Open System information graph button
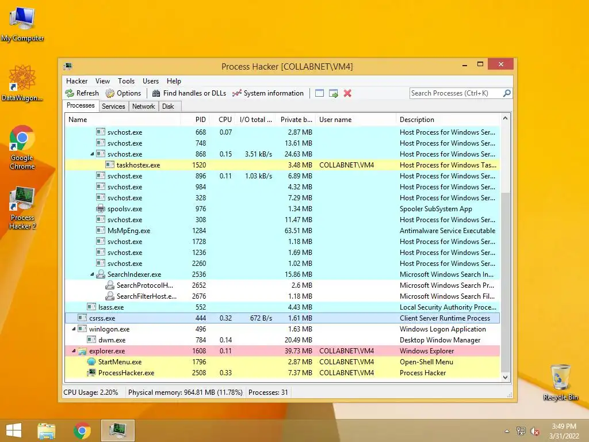This screenshot has width=589, height=442. point(268,93)
